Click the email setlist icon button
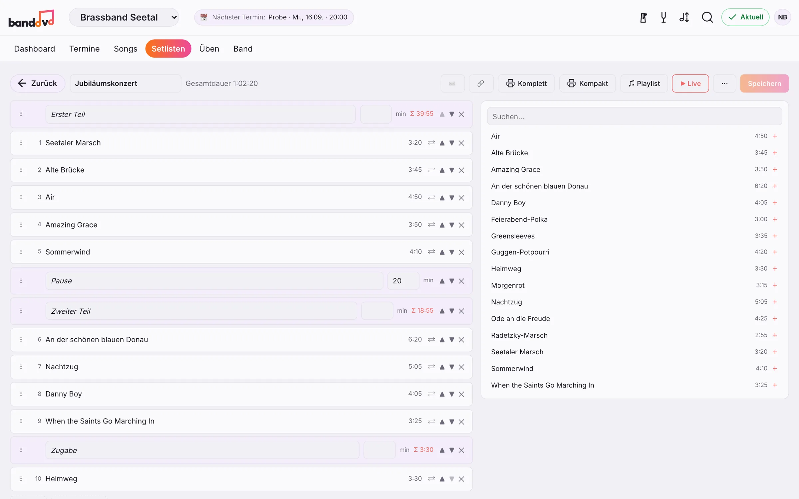This screenshot has height=499, width=799. tap(452, 83)
